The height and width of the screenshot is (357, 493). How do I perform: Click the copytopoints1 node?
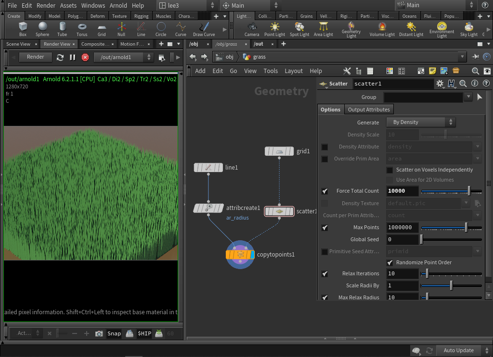240,255
